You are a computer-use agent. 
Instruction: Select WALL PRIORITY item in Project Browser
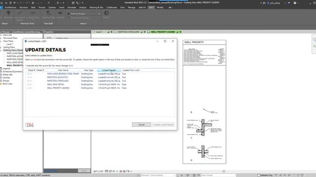pyautogui.click(x=15, y=65)
